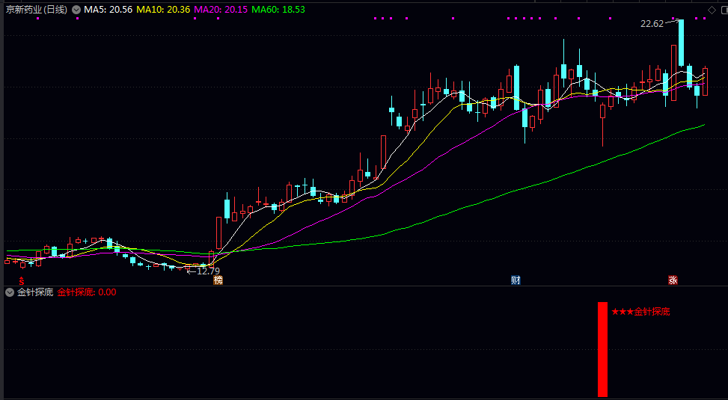Viewport: 728px width, 400px height.
Task: Open the 涨 limit-up marker
Action: tap(673, 280)
